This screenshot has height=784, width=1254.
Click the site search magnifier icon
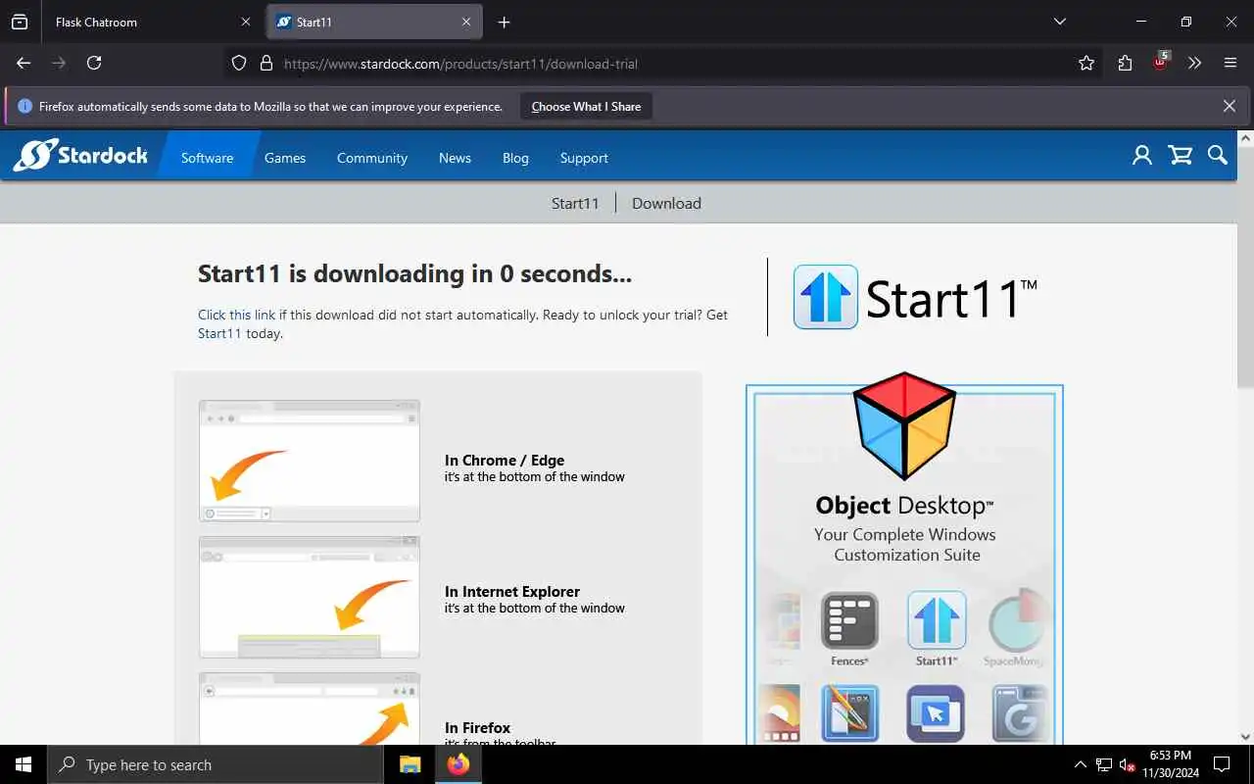pos(1218,155)
